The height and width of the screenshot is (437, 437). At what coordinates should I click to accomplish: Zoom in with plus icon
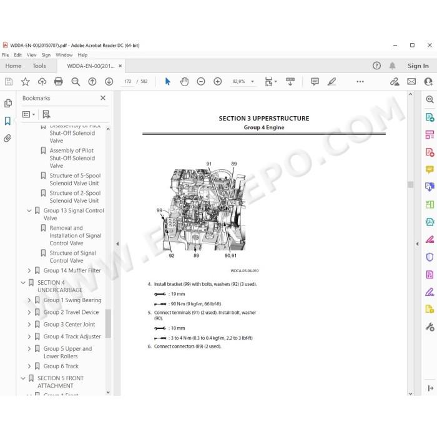pyautogui.click(x=218, y=81)
